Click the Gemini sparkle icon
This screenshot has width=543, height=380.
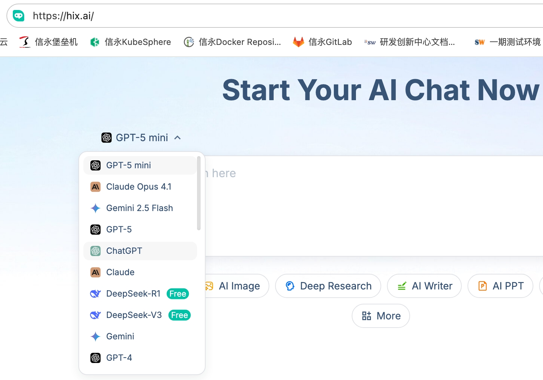95,337
